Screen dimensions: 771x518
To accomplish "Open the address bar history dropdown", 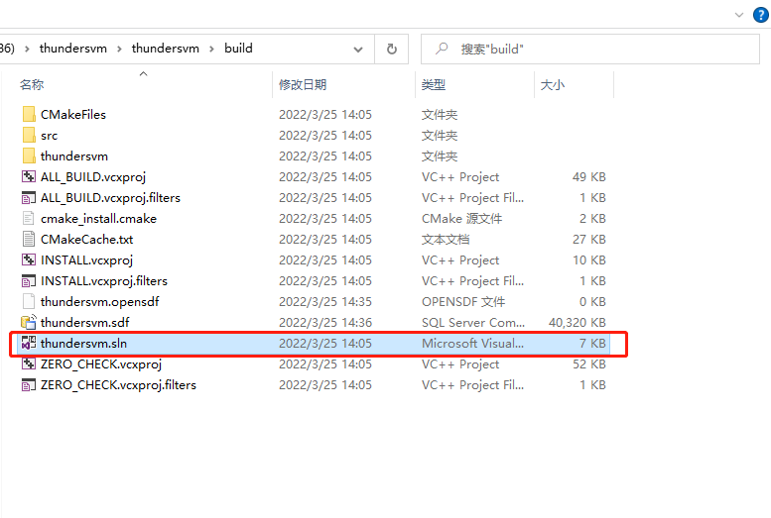I will point(358,50).
